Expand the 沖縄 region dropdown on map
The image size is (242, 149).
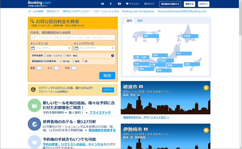192,64
